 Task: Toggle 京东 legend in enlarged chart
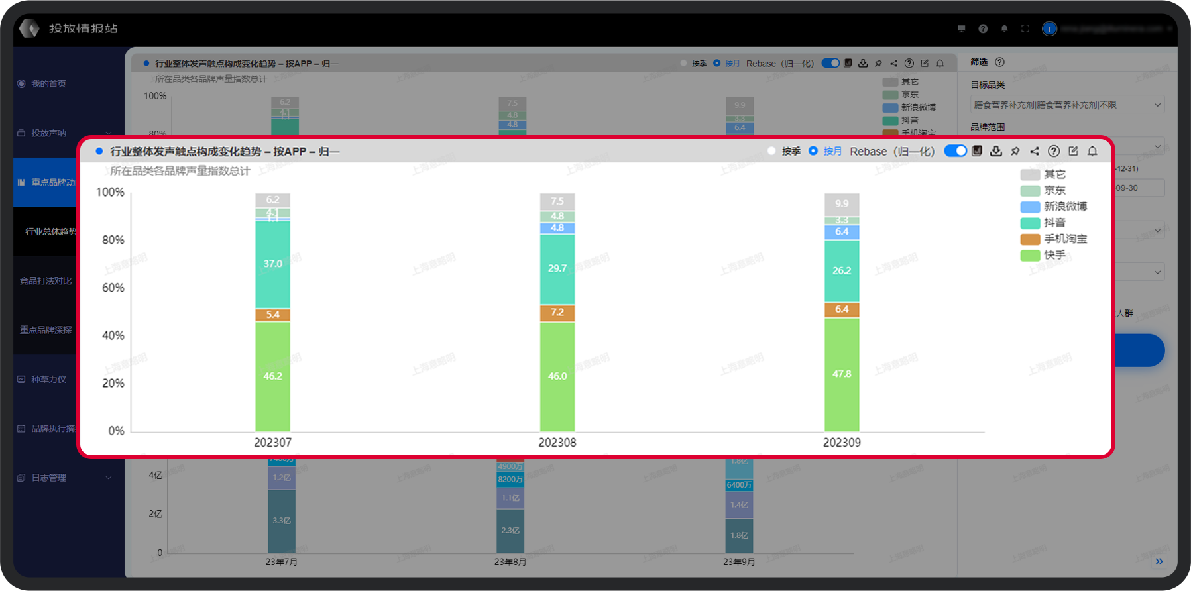coord(1043,190)
